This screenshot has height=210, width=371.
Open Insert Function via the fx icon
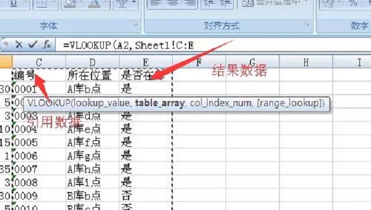[46, 44]
